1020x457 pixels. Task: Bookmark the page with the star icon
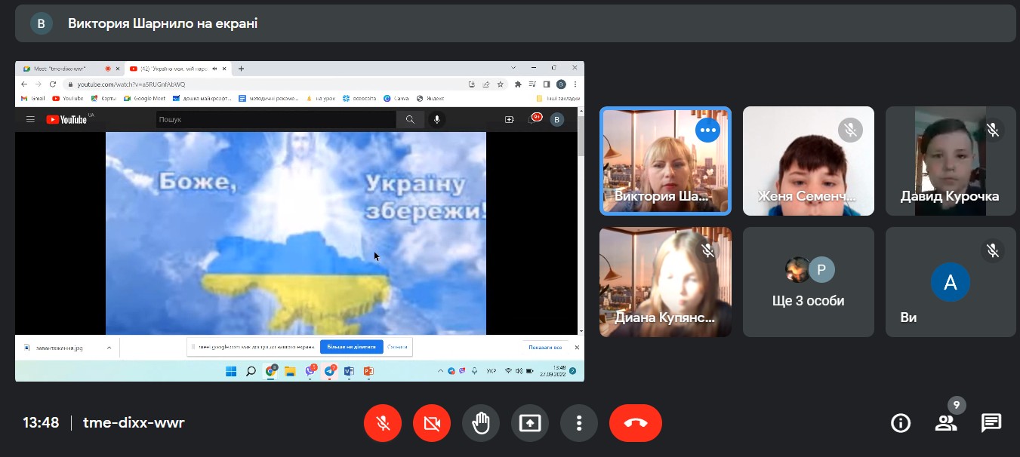pos(500,84)
